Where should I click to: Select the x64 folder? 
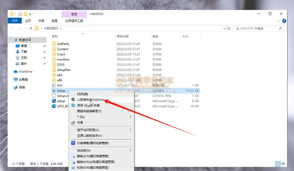tap(59, 75)
